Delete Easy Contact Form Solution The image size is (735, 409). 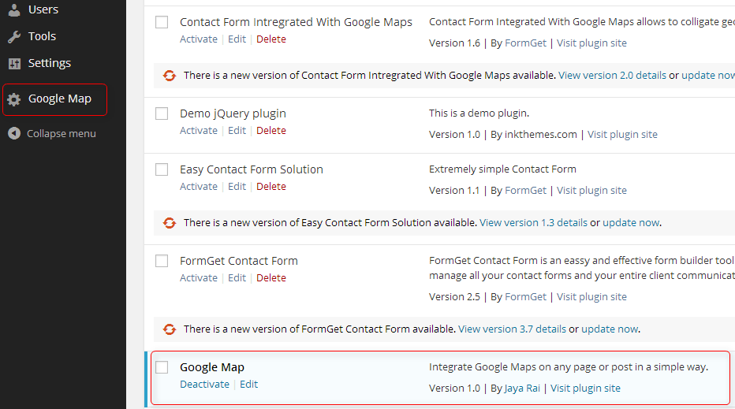(x=271, y=187)
